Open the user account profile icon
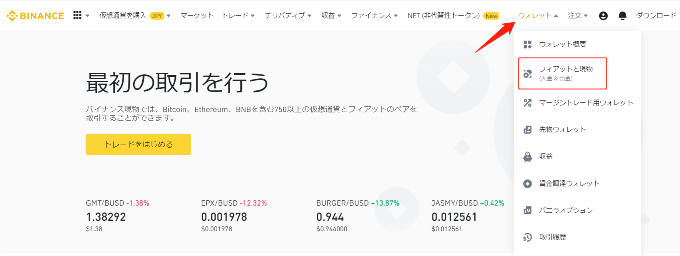 (x=603, y=16)
